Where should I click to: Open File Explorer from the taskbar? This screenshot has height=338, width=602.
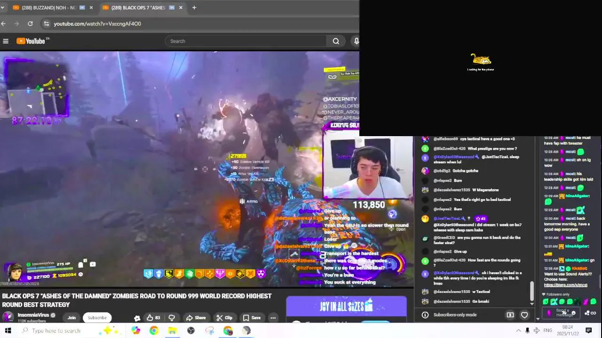172,330
